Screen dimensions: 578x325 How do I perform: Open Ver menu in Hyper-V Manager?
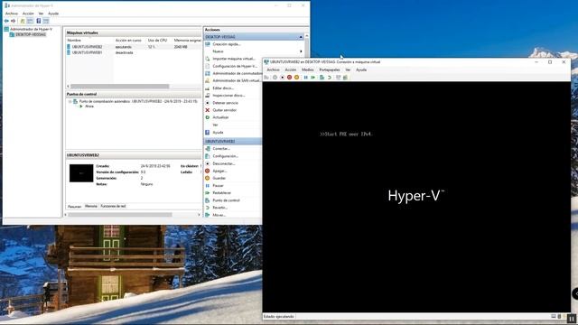pos(41,14)
